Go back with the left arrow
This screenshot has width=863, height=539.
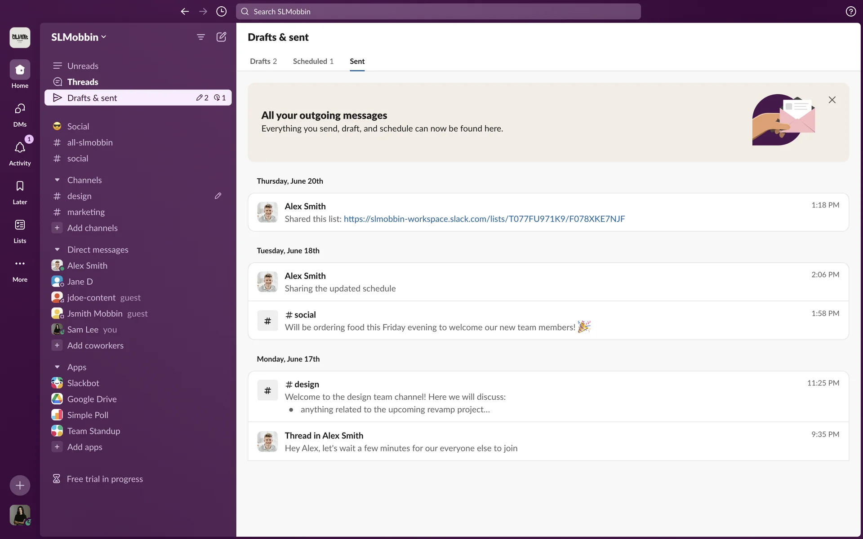185,12
